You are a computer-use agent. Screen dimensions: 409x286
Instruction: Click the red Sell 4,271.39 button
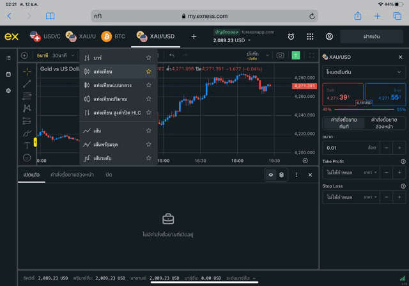coord(342,95)
